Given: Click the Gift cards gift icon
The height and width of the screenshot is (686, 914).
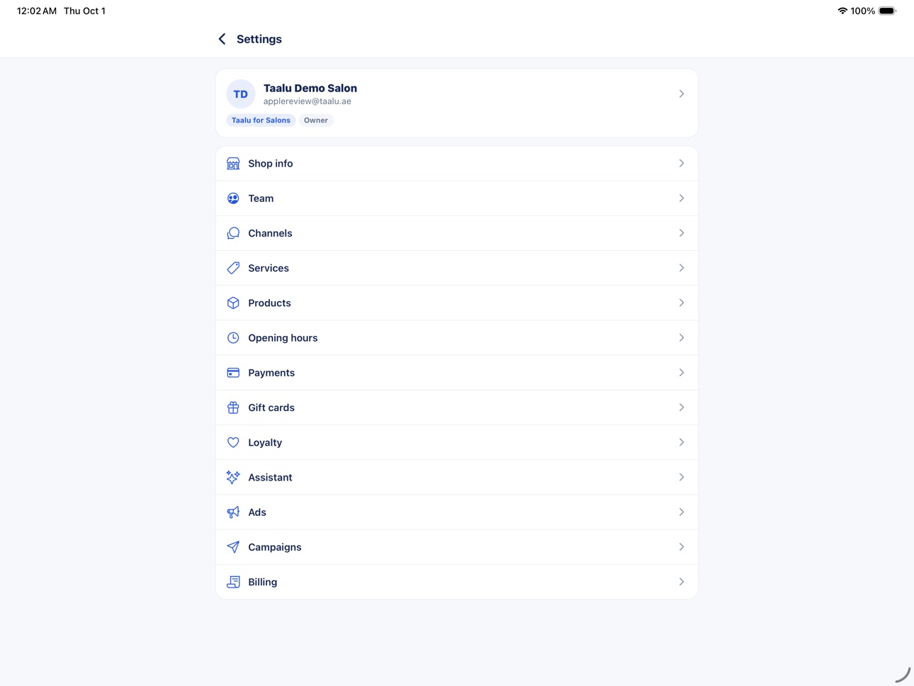Looking at the screenshot, I should 233,407.
